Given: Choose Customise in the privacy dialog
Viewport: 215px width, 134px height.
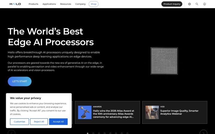Looking at the screenshot, I should point(19,121).
